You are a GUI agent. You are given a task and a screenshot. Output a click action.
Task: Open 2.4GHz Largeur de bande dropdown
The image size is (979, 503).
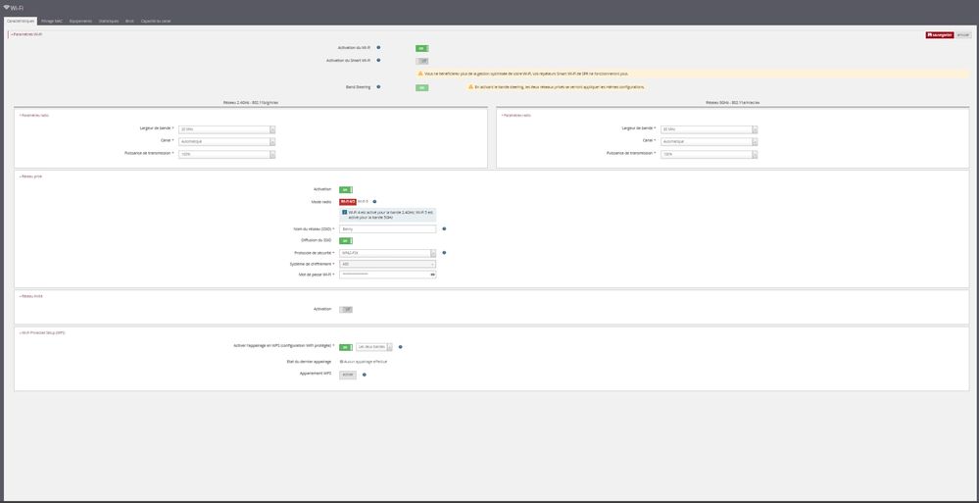click(226, 128)
